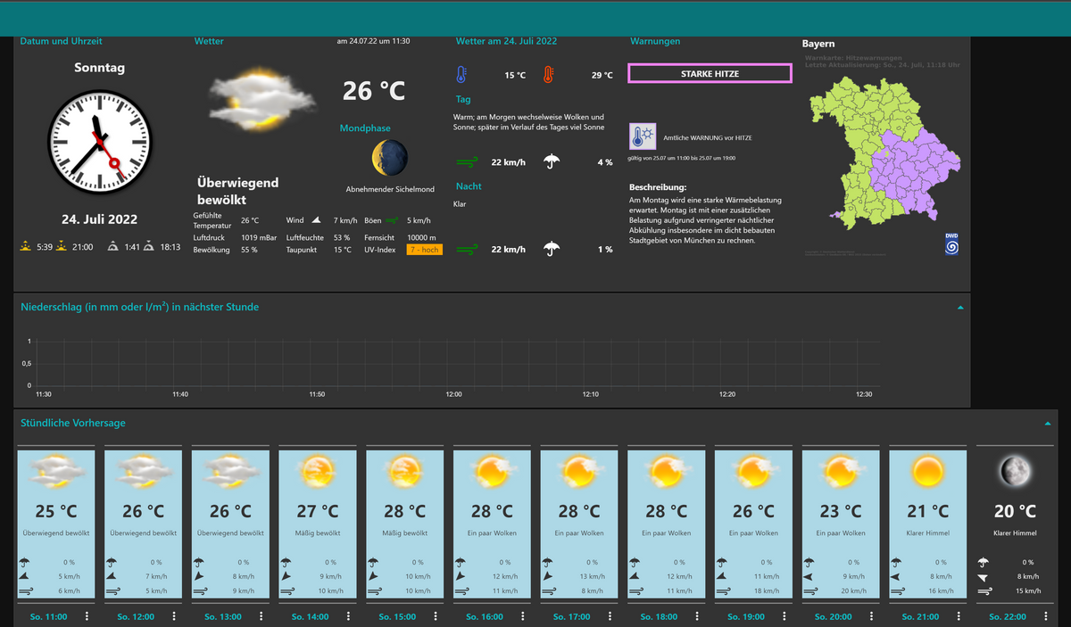Click the blue minimum temperature thermometer icon
The width and height of the screenshot is (1071, 627).
461,75
